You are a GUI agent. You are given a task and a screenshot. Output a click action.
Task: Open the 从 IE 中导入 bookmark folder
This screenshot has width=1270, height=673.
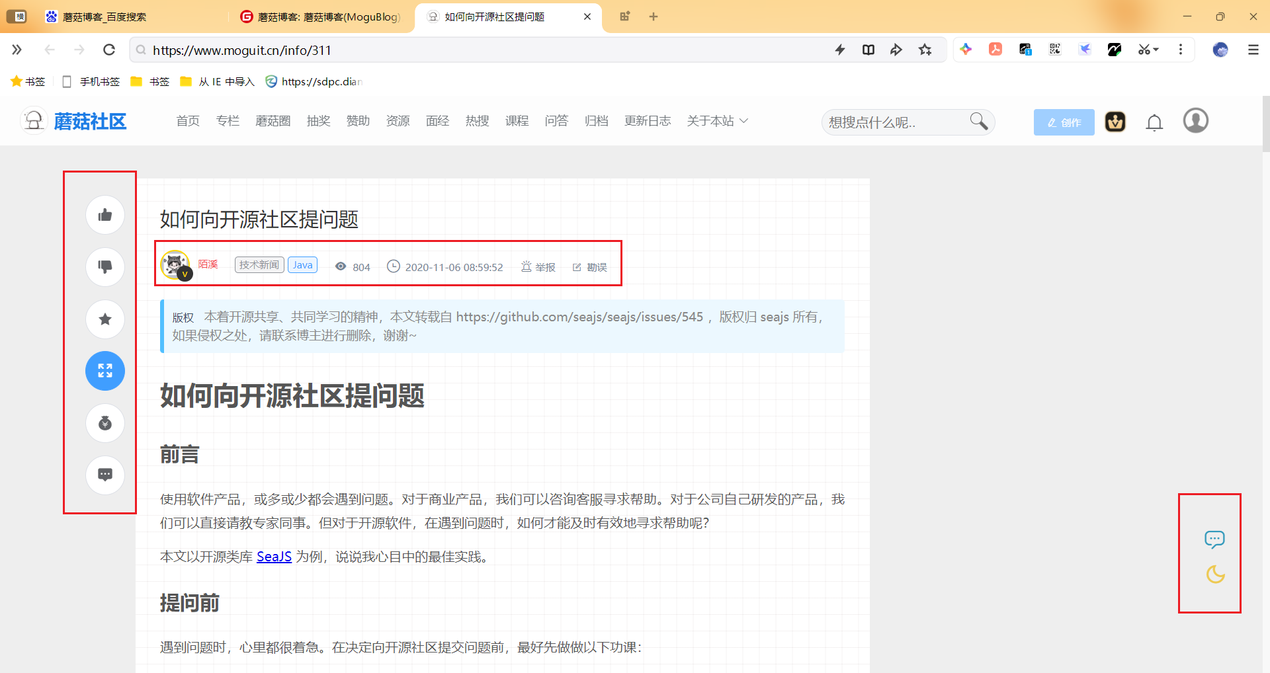tap(217, 81)
